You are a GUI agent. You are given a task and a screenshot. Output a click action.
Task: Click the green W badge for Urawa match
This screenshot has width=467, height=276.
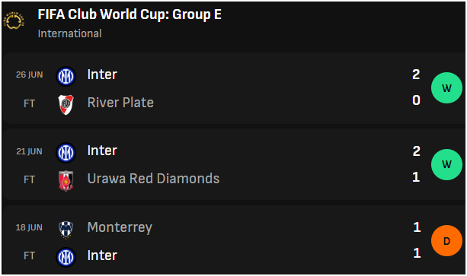pyautogui.click(x=446, y=164)
